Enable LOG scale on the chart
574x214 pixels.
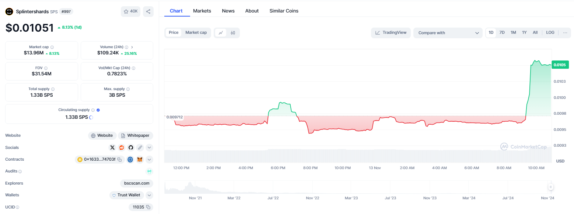pos(550,33)
